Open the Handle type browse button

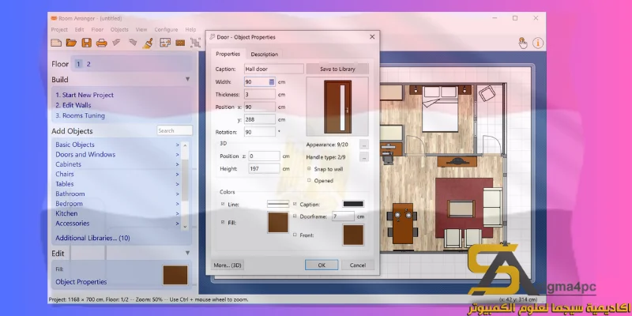click(364, 156)
